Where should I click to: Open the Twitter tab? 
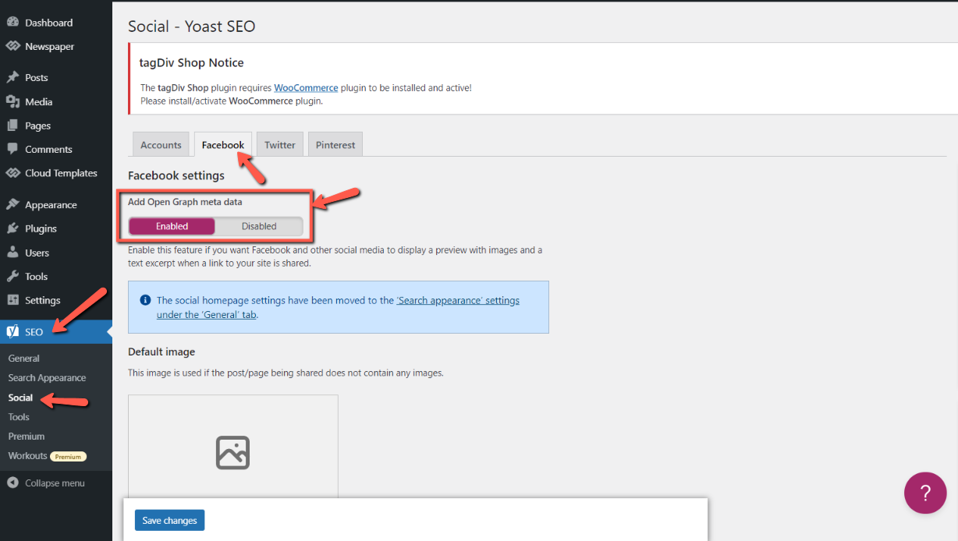(280, 145)
